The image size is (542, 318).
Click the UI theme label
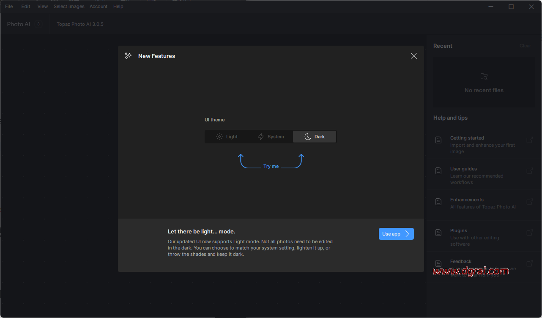215,120
